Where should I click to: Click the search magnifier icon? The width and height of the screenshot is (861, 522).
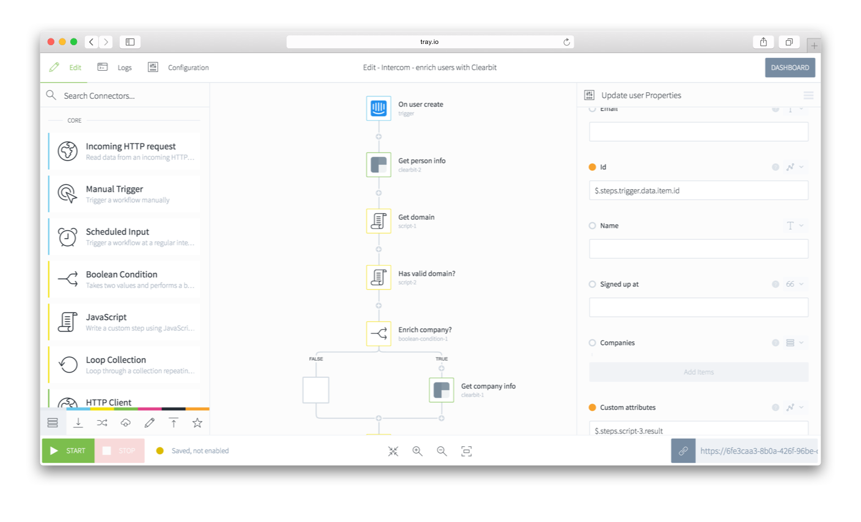[51, 95]
